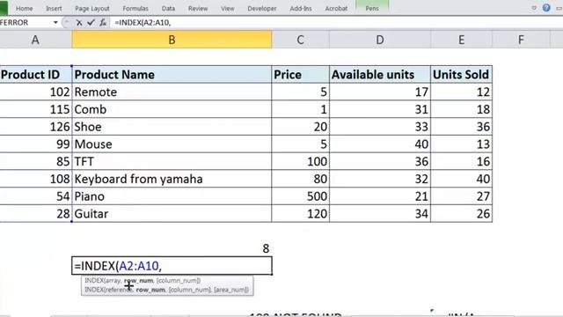Click the Piano price 500 cell
This screenshot has width=563, height=317.
[301, 196]
